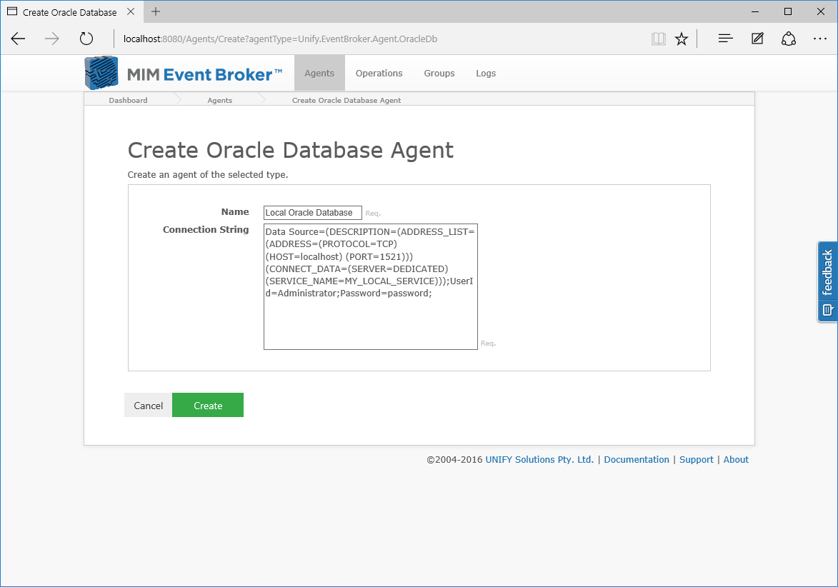
Task: Open the Agents navigation tab
Action: click(x=319, y=73)
